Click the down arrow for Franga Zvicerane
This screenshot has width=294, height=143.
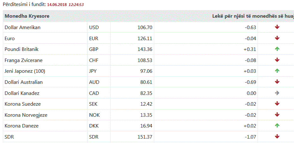pyautogui.click(x=277, y=60)
